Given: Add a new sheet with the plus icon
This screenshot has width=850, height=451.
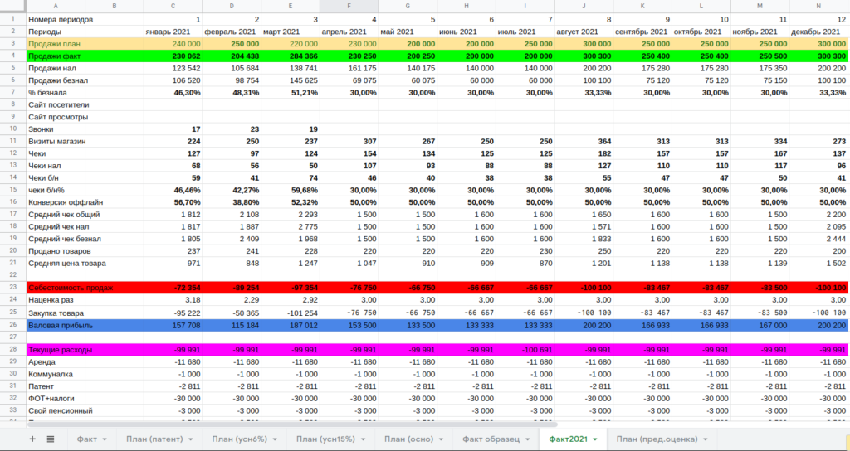Looking at the screenshot, I should point(32,439).
